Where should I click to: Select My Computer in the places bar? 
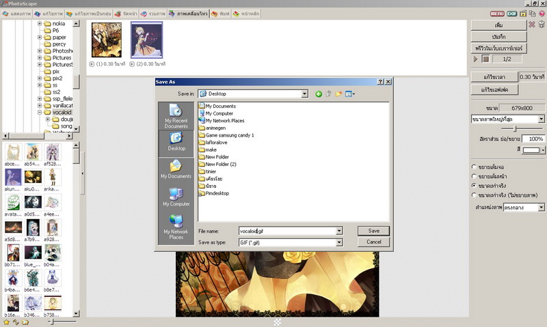point(176,197)
